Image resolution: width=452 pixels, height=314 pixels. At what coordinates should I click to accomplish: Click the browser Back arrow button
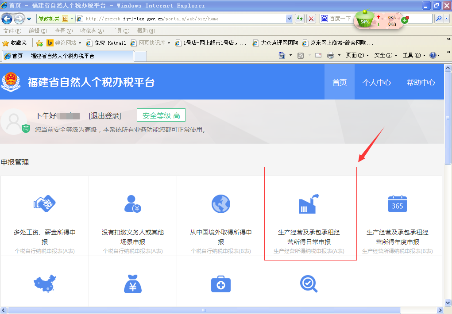tap(7, 19)
